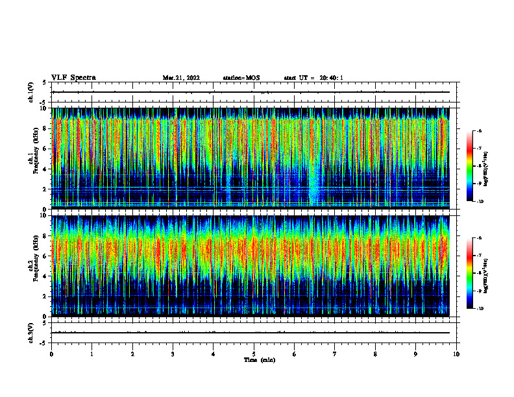Image resolution: width=514 pixels, height=397 pixels.
Task: Click the ch.1 spectrogram color scale bar
Action: point(470,166)
